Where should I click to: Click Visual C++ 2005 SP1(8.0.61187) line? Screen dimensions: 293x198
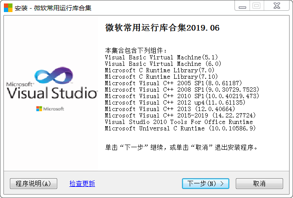coord(173,83)
